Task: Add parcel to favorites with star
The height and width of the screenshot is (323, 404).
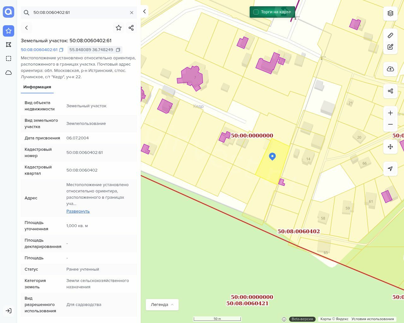Action: [119, 28]
